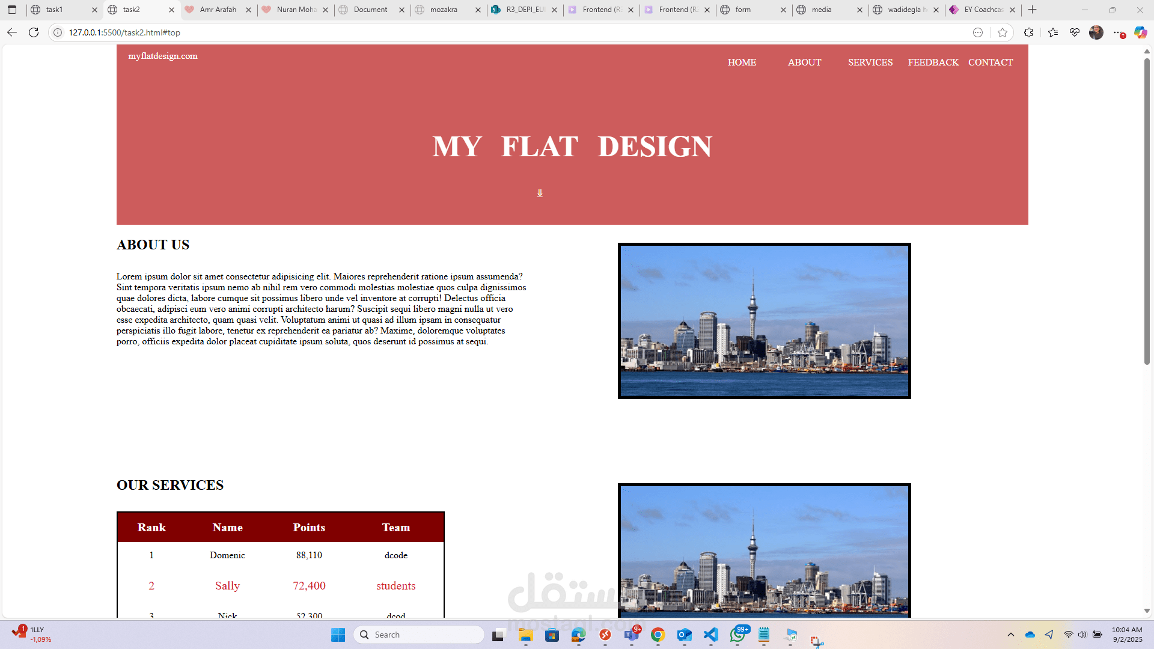
Task: Open Browser essentials heartbeat icon
Action: 1075,32
